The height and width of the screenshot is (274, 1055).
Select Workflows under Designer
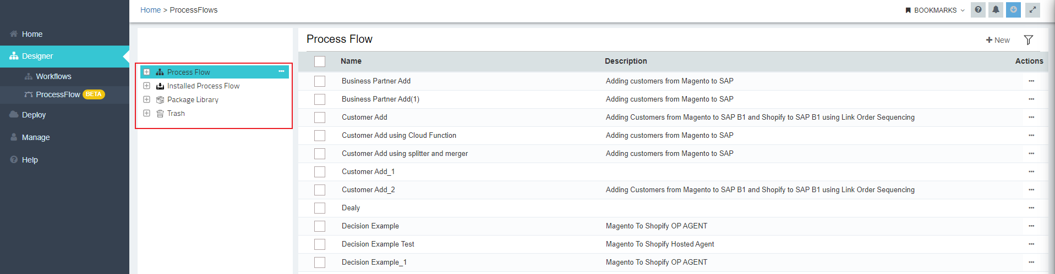click(53, 76)
